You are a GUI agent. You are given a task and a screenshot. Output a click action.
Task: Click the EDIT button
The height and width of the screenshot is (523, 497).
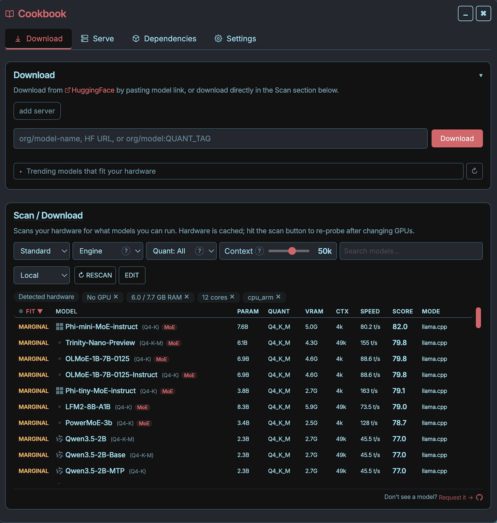(x=132, y=275)
